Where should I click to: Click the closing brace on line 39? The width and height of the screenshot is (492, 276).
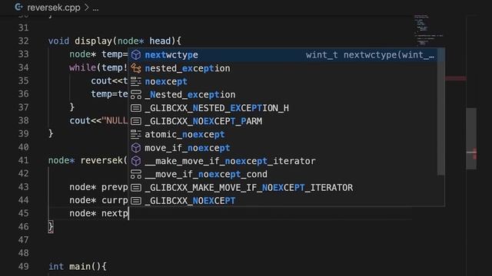tap(51, 133)
